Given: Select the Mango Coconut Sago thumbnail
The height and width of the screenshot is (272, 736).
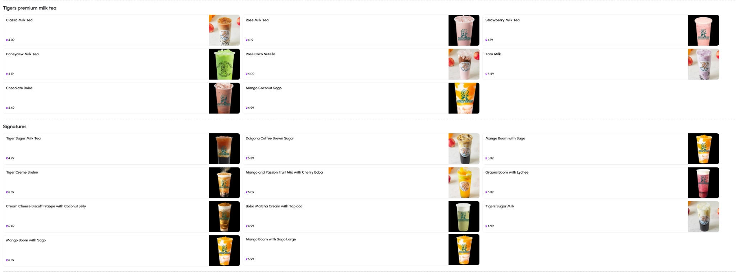Looking at the screenshot, I should pos(464,98).
